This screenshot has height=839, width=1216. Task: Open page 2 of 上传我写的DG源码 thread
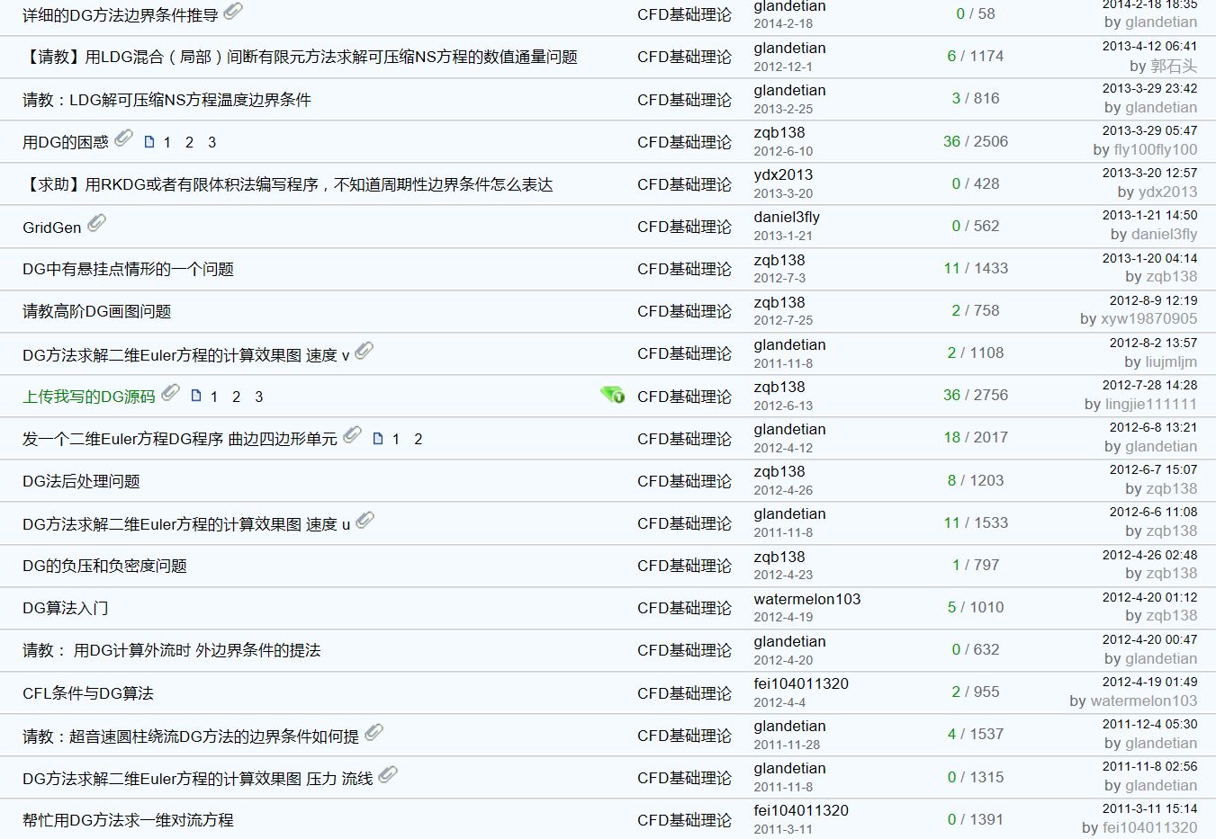tap(236, 397)
